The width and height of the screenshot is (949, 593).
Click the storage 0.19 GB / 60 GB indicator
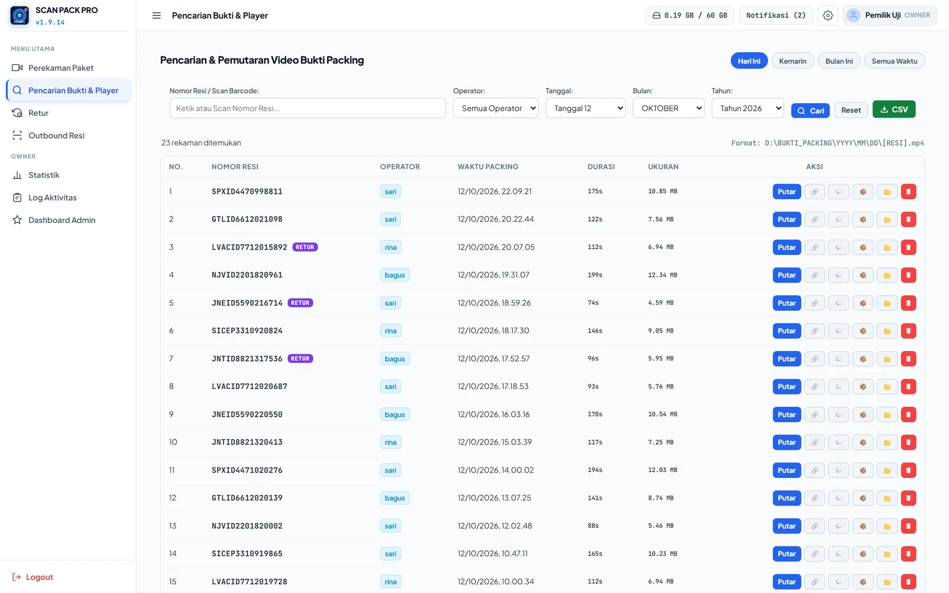690,15
